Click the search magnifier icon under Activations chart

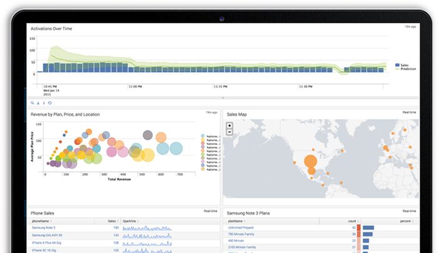coord(32,102)
